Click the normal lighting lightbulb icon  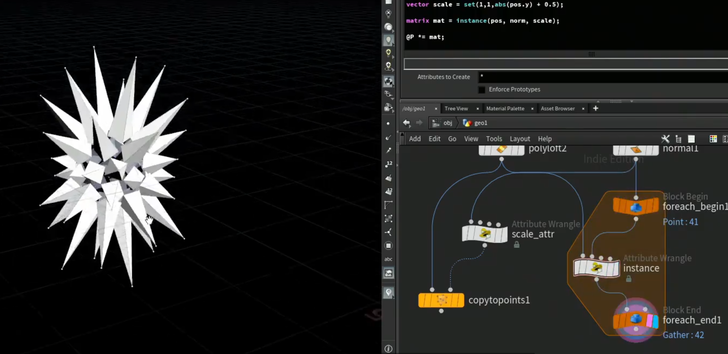(x=388, y=40)
